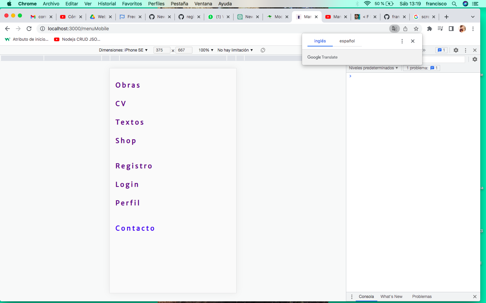Open a new browser tab

coord(447,17)
